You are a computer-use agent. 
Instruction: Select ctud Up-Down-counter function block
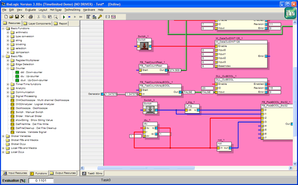click(32, 80)
